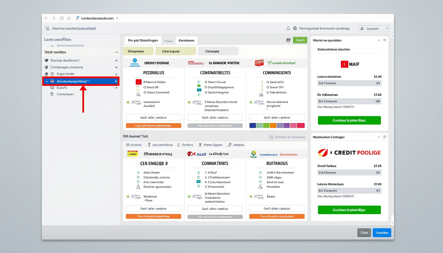Switch to the 'Piooer' tab
443x253 pixels.
tap(168, 41)
